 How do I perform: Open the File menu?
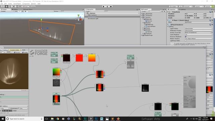pyautogui.click(x=2, y=4)
